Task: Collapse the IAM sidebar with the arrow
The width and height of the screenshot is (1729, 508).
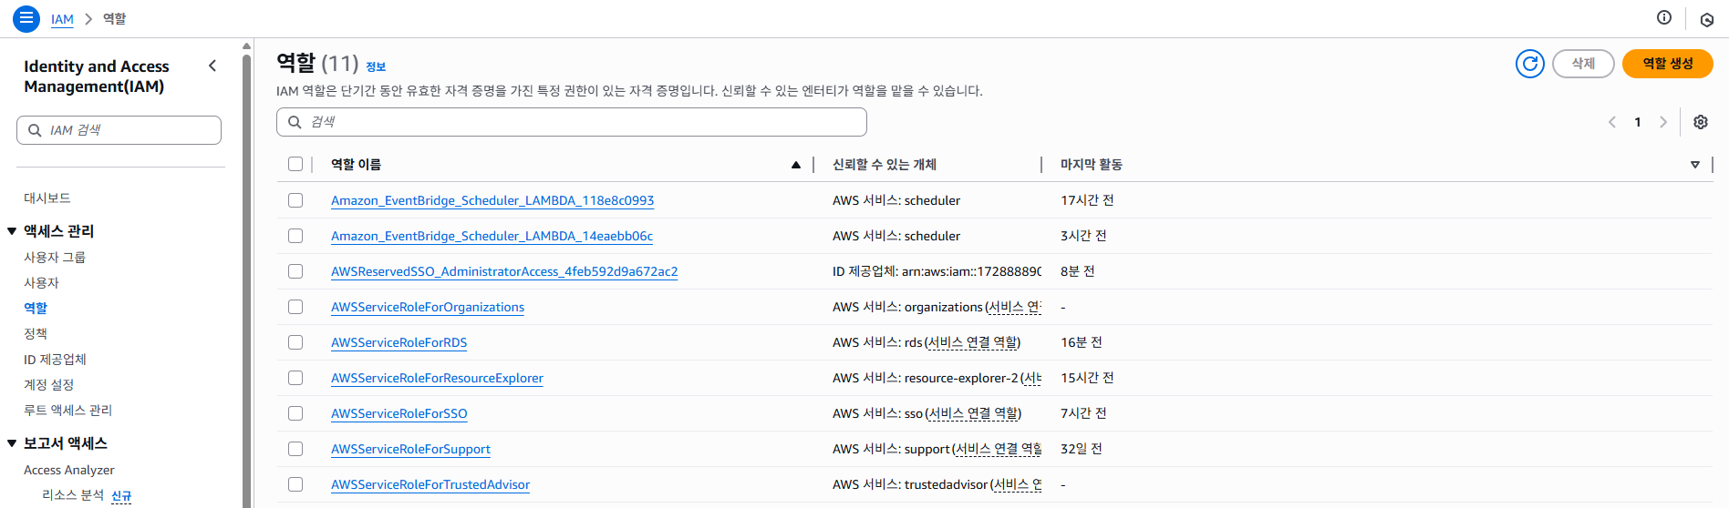Action: point(212,66)
